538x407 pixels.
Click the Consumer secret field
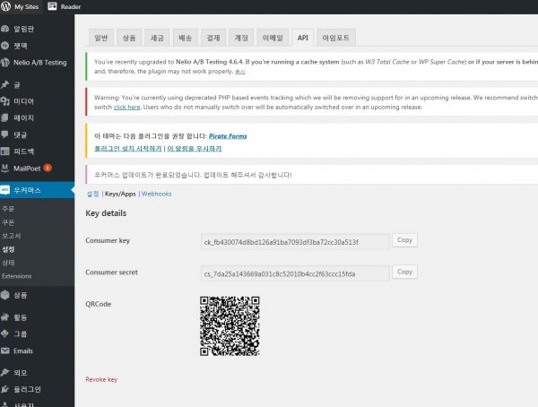pyautogui.click(x=295, y=273)
